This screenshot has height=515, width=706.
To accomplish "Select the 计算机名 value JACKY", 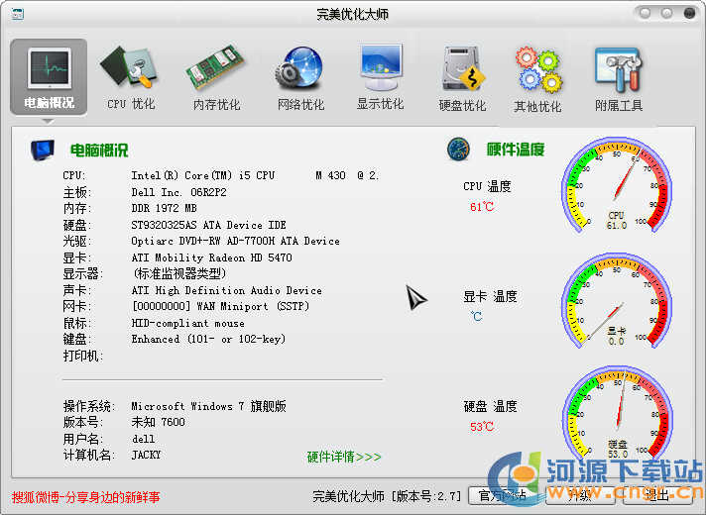I will point(146,455).
